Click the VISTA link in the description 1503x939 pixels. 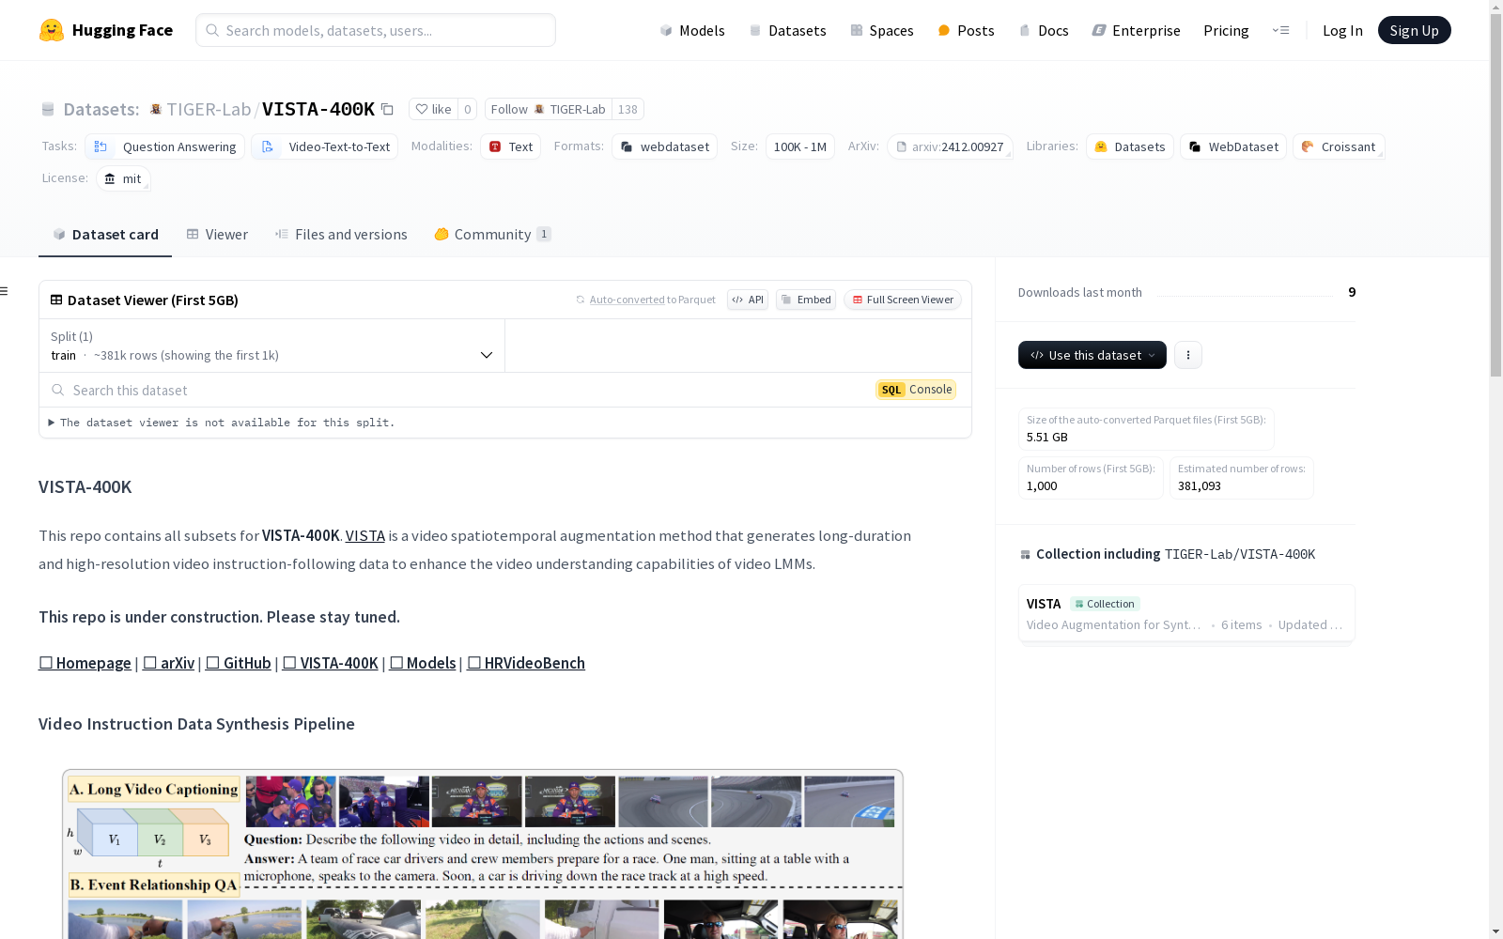[x=364, y=535]
